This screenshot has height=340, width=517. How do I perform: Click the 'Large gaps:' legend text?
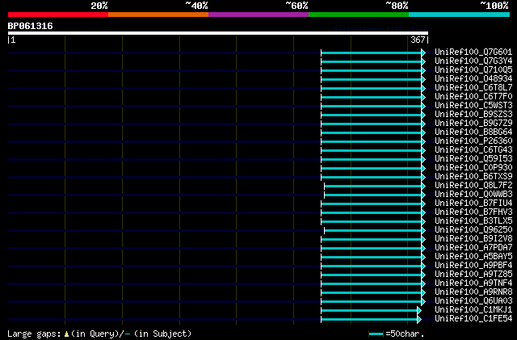34,334
